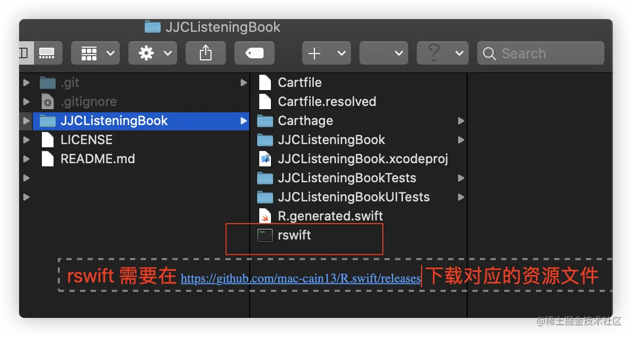
Task: Expand the JJCListeningBookUITests arrow
Action: (x=461, y=197)
